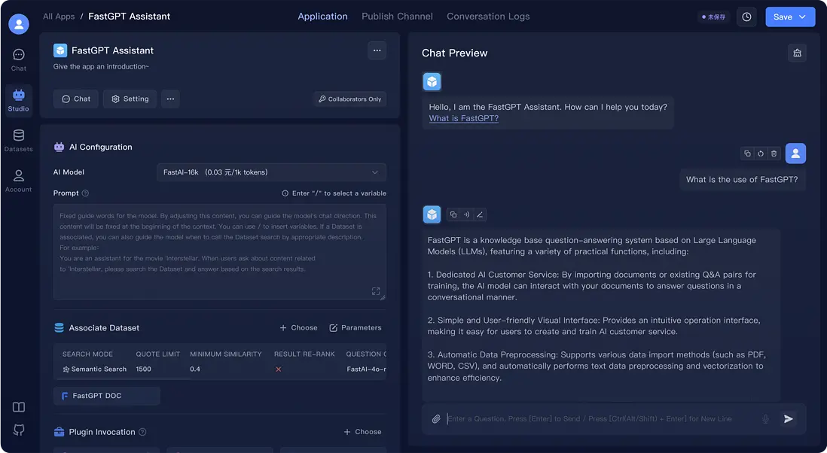Click 'What is the use of FastGPT?' message
The width and height of the screenshot is (827, 453).
pos(742,180)
